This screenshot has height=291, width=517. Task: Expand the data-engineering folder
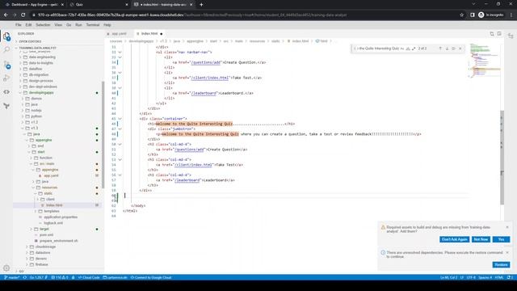pos(42,57)
